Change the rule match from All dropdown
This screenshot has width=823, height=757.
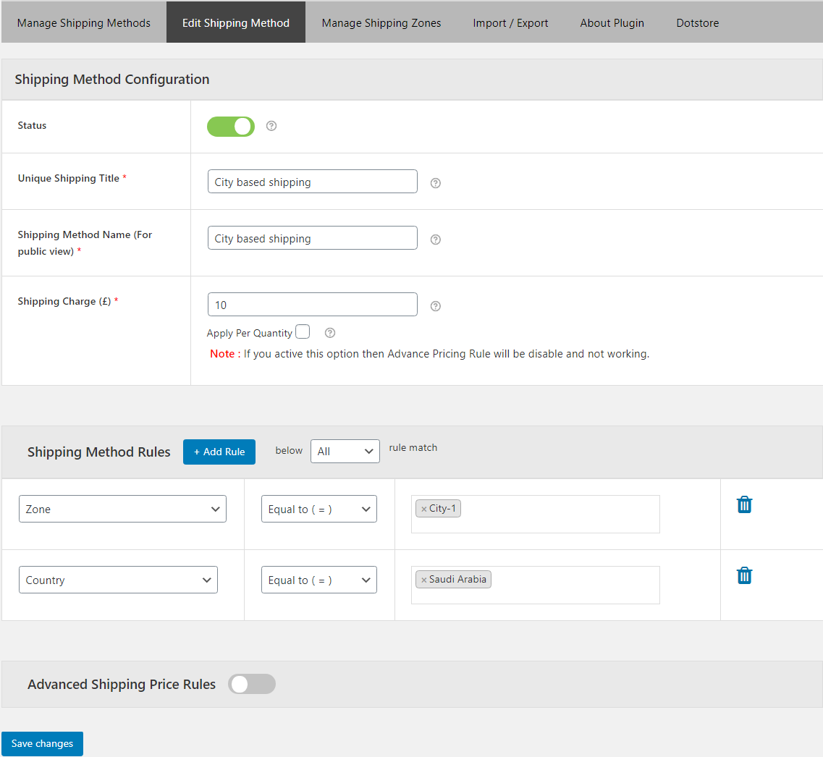tap(345, 450)
